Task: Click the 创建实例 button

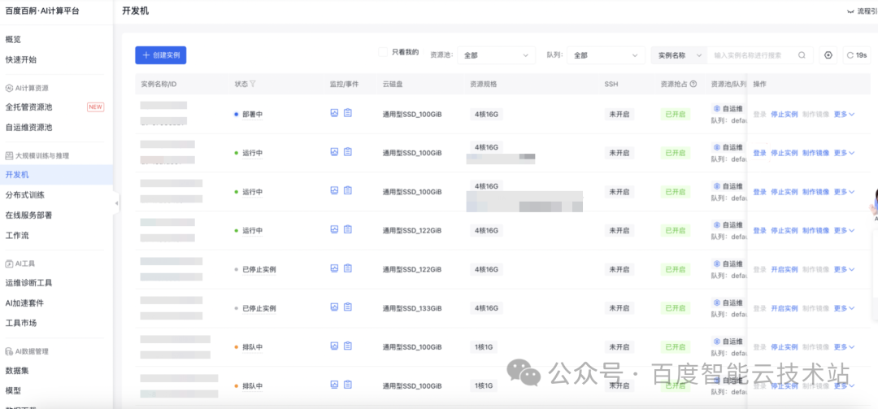Action: [x=161, y=55]
